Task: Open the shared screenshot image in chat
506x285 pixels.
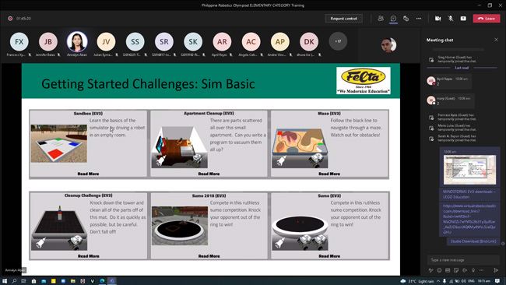Action: click(469, 170)
